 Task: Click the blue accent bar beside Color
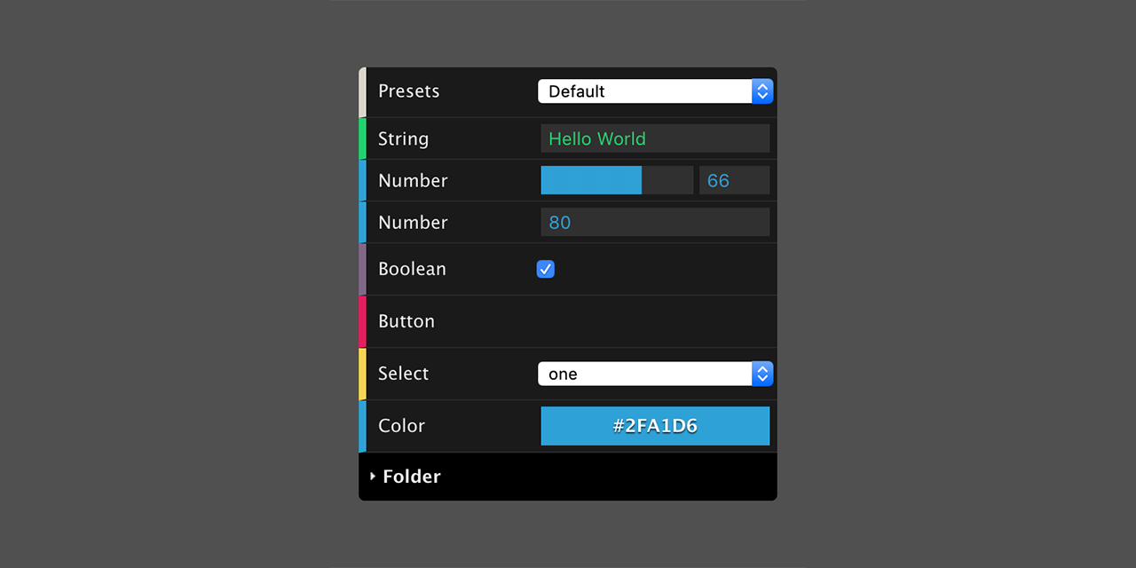(x=364, y=426)
